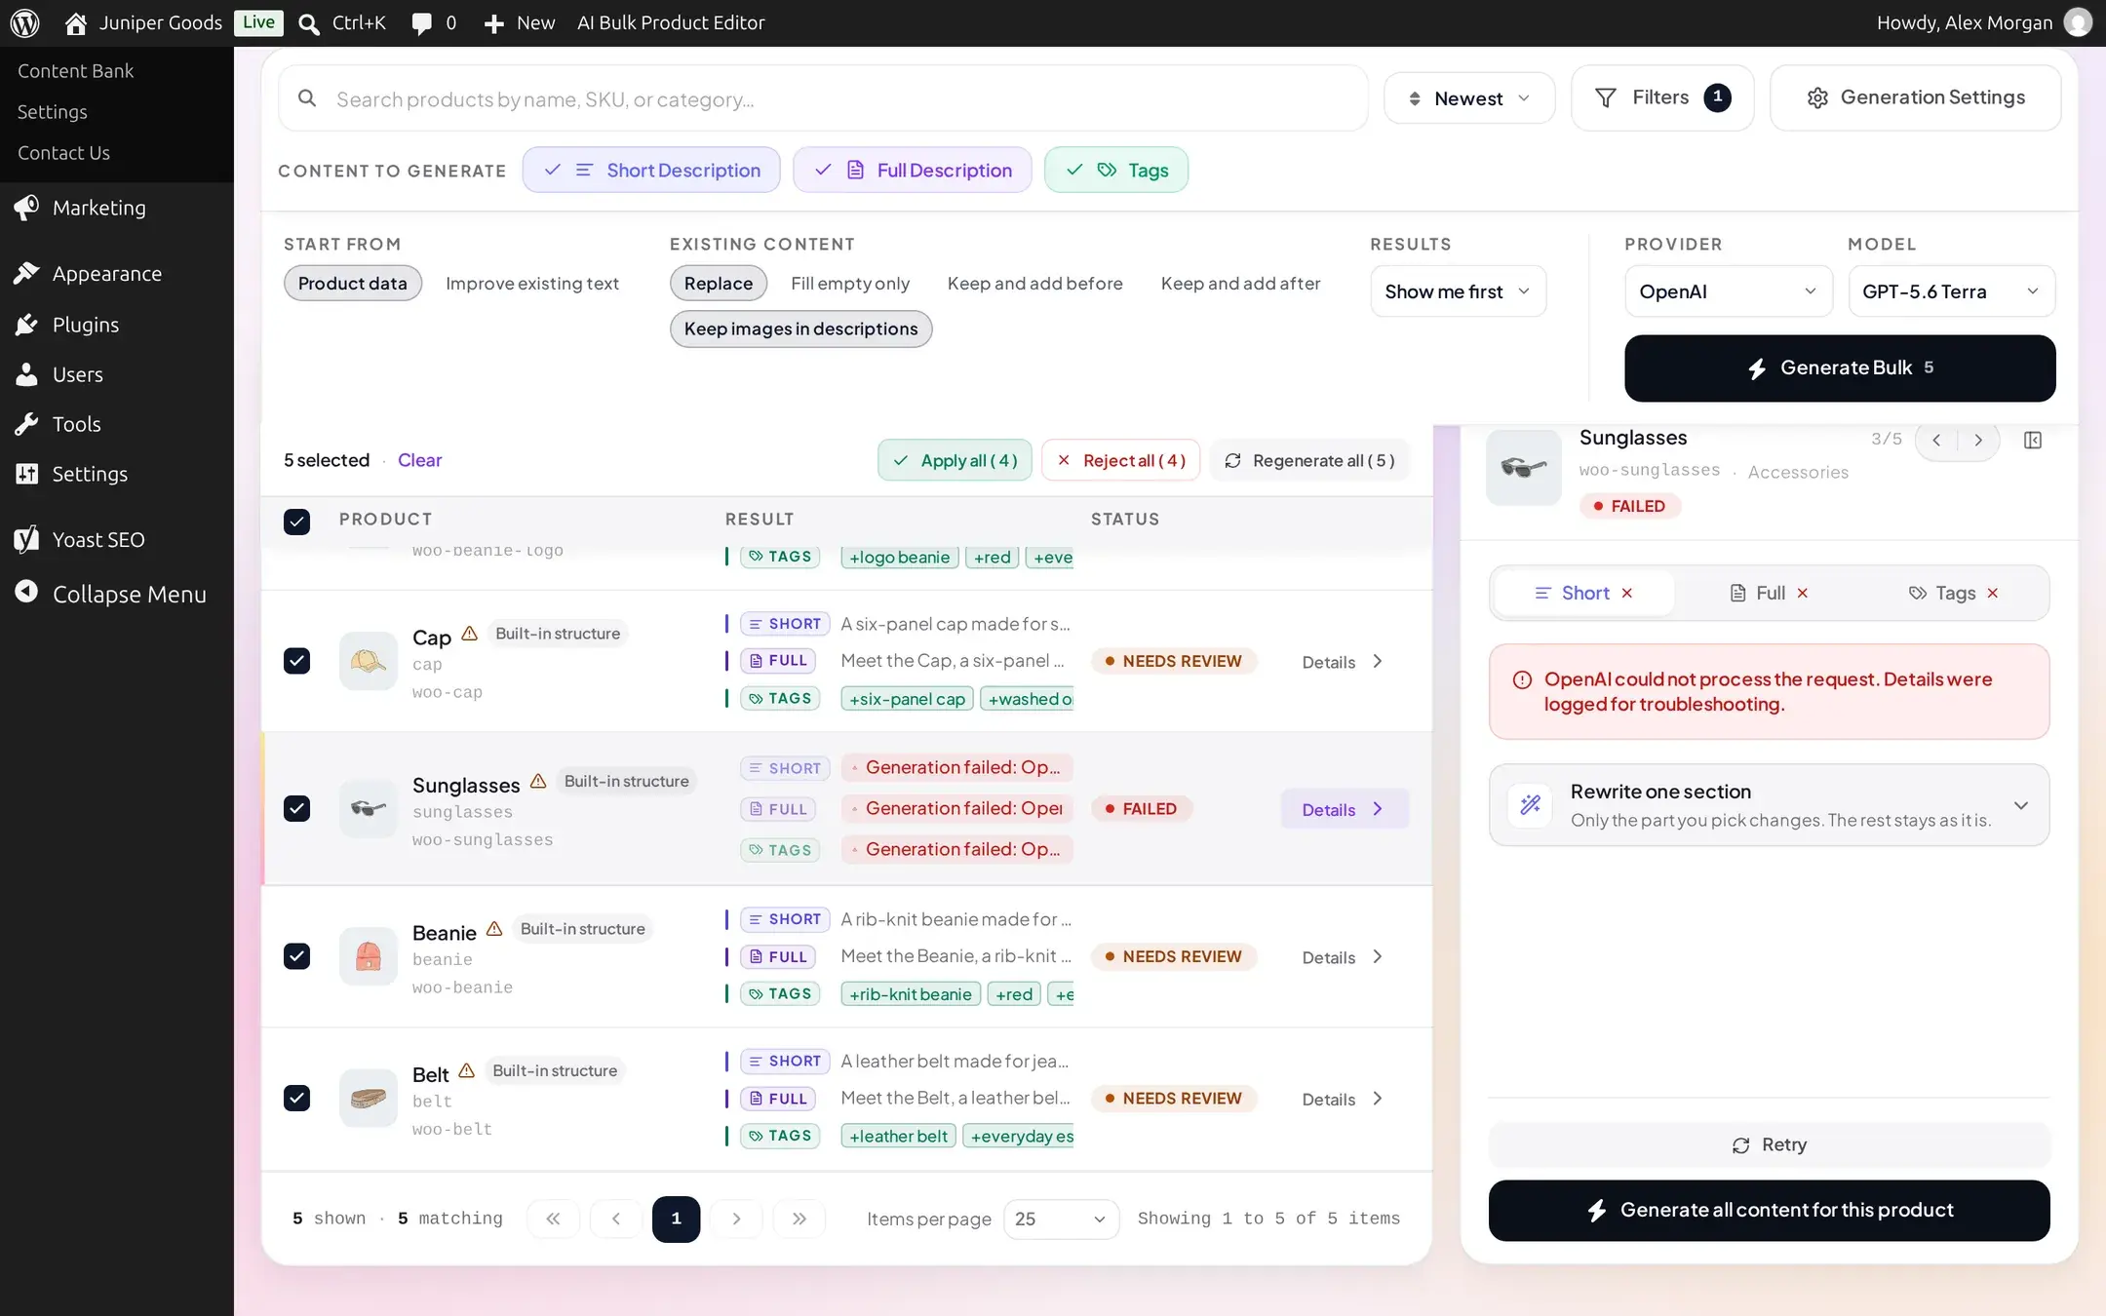Switch to the Full tab
This screenshot has height=1316, width=2106.
tap(1769, 593)
